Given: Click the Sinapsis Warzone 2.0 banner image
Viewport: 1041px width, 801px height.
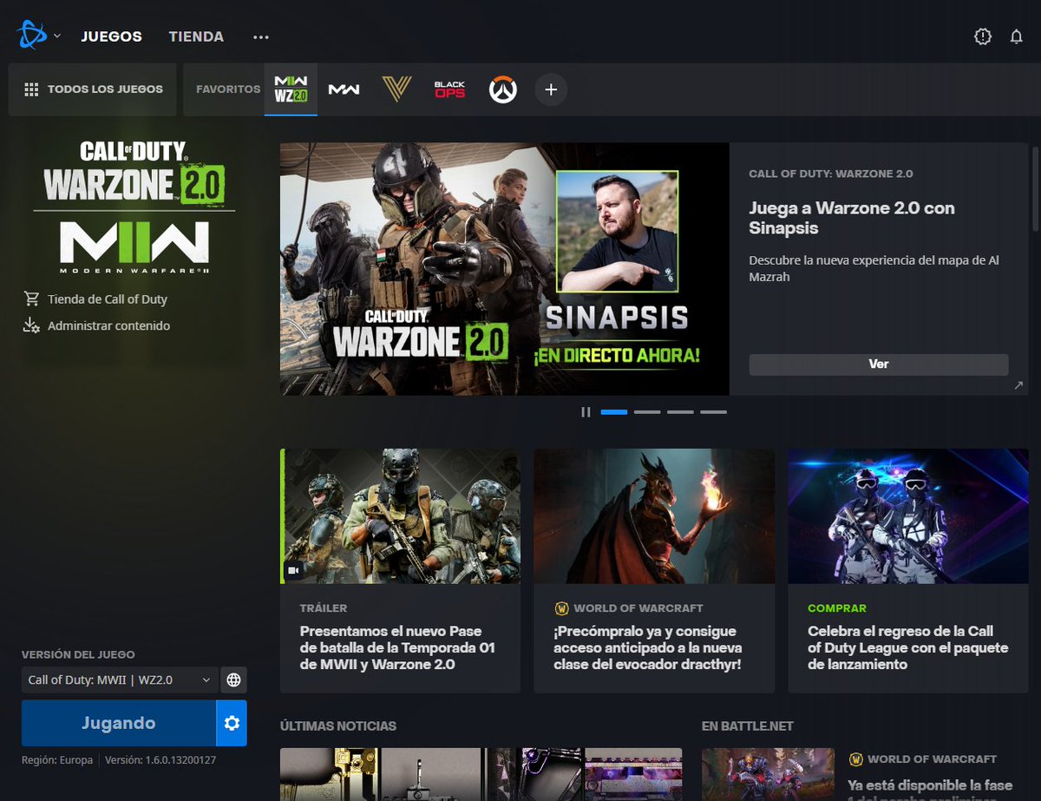Looking at the screenshot, I should 504,269.
